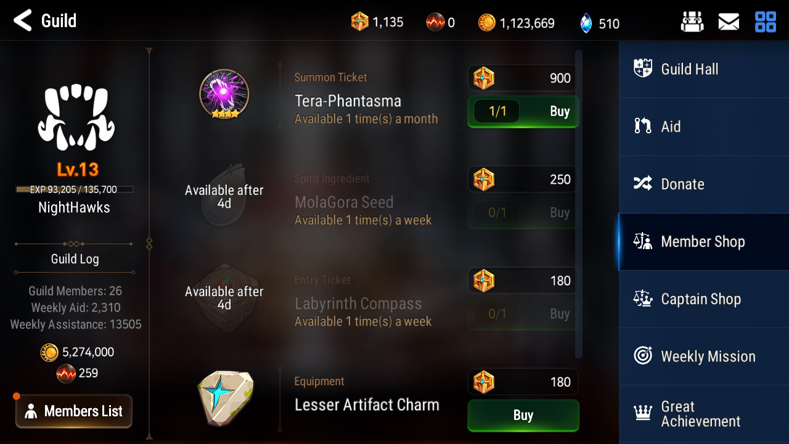Viewport: 789px width, 444px height.
Task: Buy the Tera-Phantasma summon ticket
Action: coord(523,112)
